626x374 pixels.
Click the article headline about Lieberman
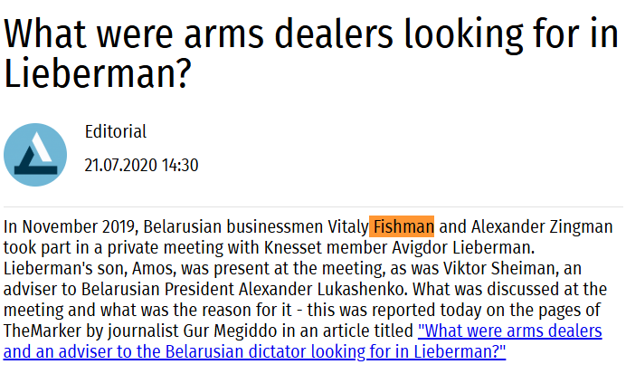[x=311, y=53]
